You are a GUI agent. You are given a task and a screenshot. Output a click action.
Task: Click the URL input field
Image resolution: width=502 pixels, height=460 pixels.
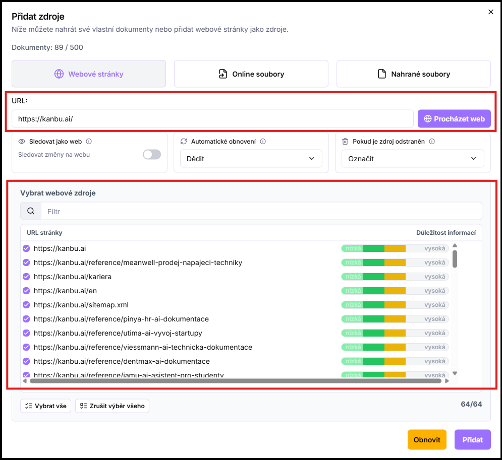(x=212, y=118)
